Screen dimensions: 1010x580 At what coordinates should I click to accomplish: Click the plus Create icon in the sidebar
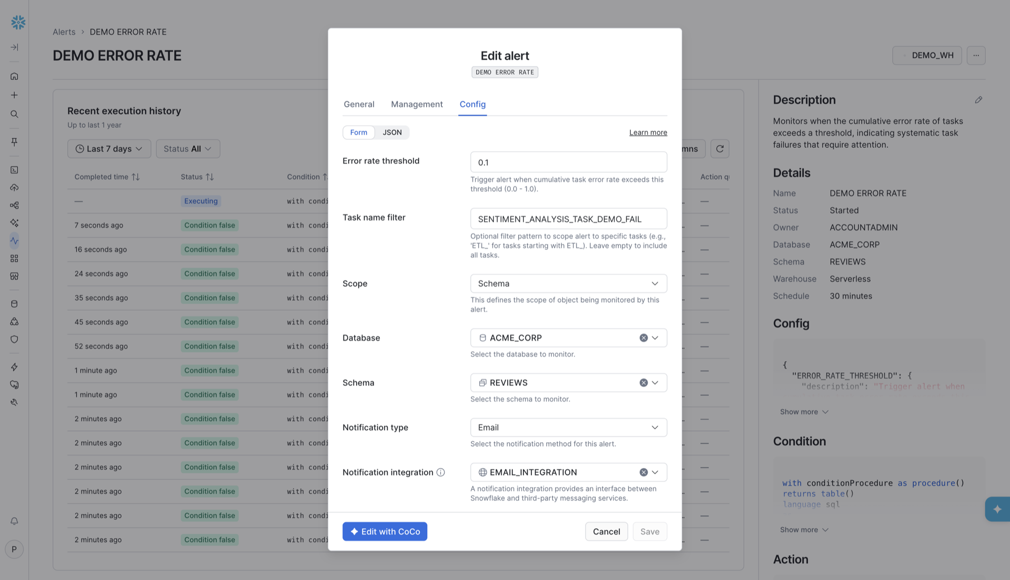coord(14,95)
